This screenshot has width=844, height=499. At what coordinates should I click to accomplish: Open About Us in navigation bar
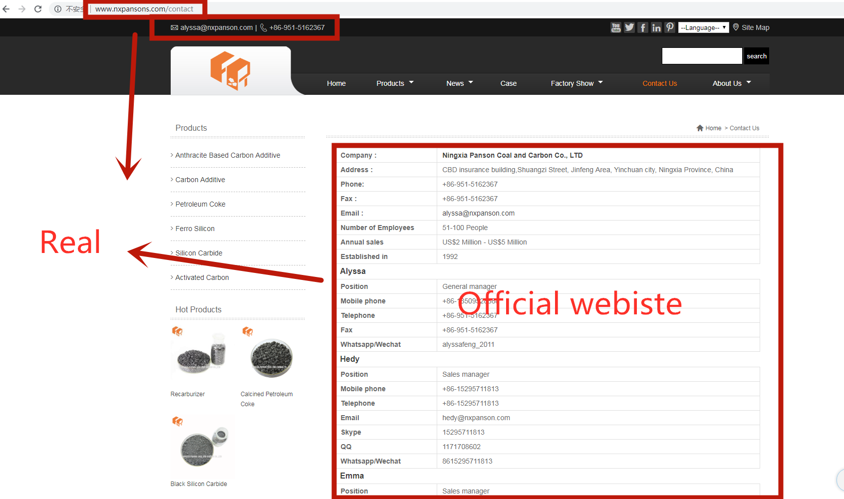727,83
